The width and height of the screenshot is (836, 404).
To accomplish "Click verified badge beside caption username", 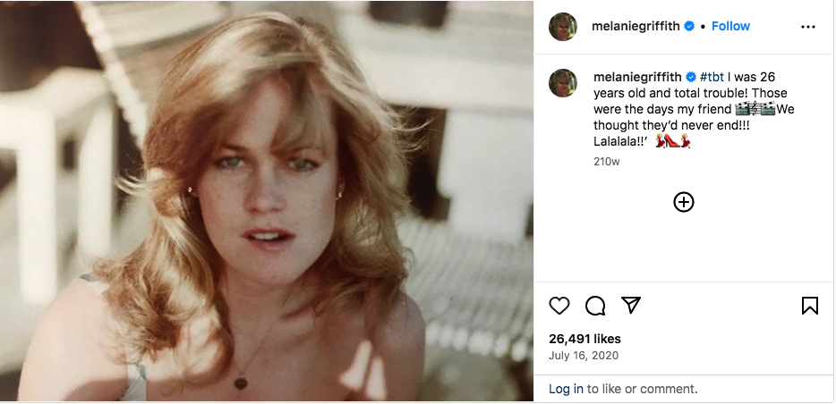I will 690,76.
